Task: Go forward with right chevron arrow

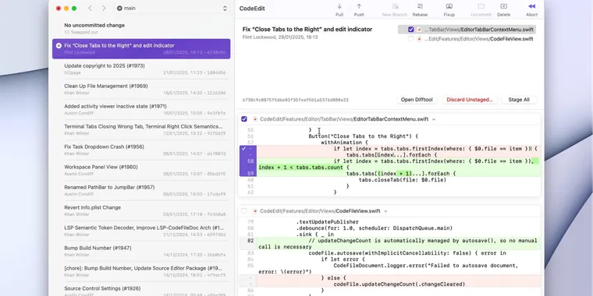Action: [104, 9]
